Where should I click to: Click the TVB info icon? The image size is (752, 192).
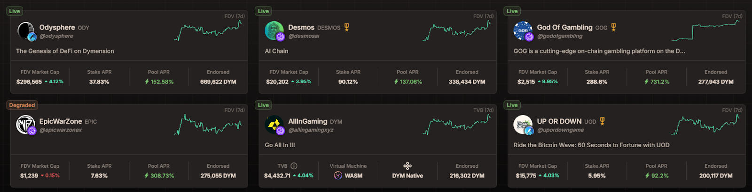point(294,166)
